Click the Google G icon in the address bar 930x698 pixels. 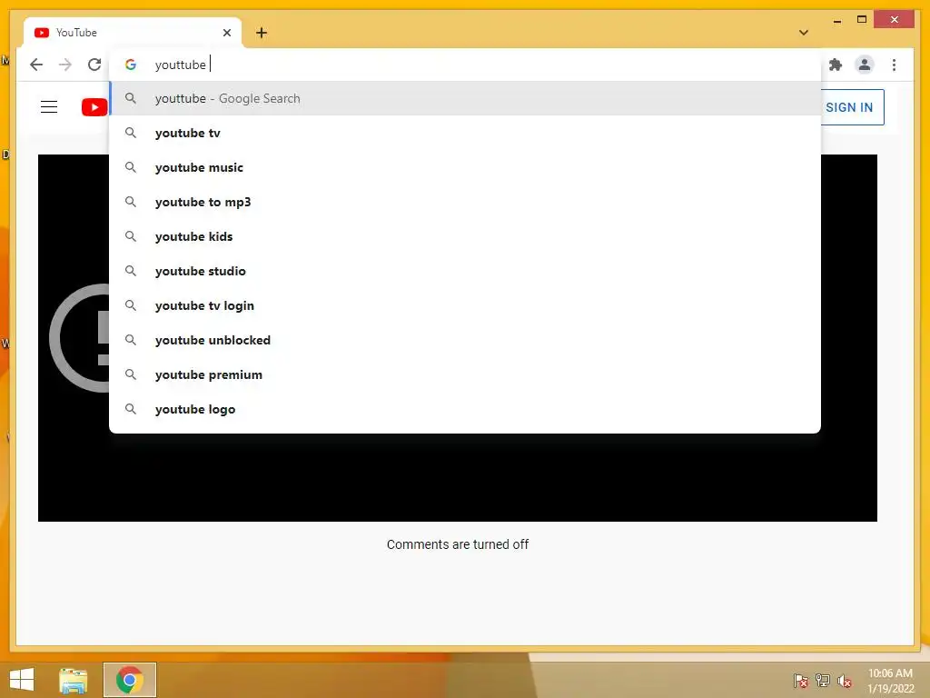tap(131, 65)
